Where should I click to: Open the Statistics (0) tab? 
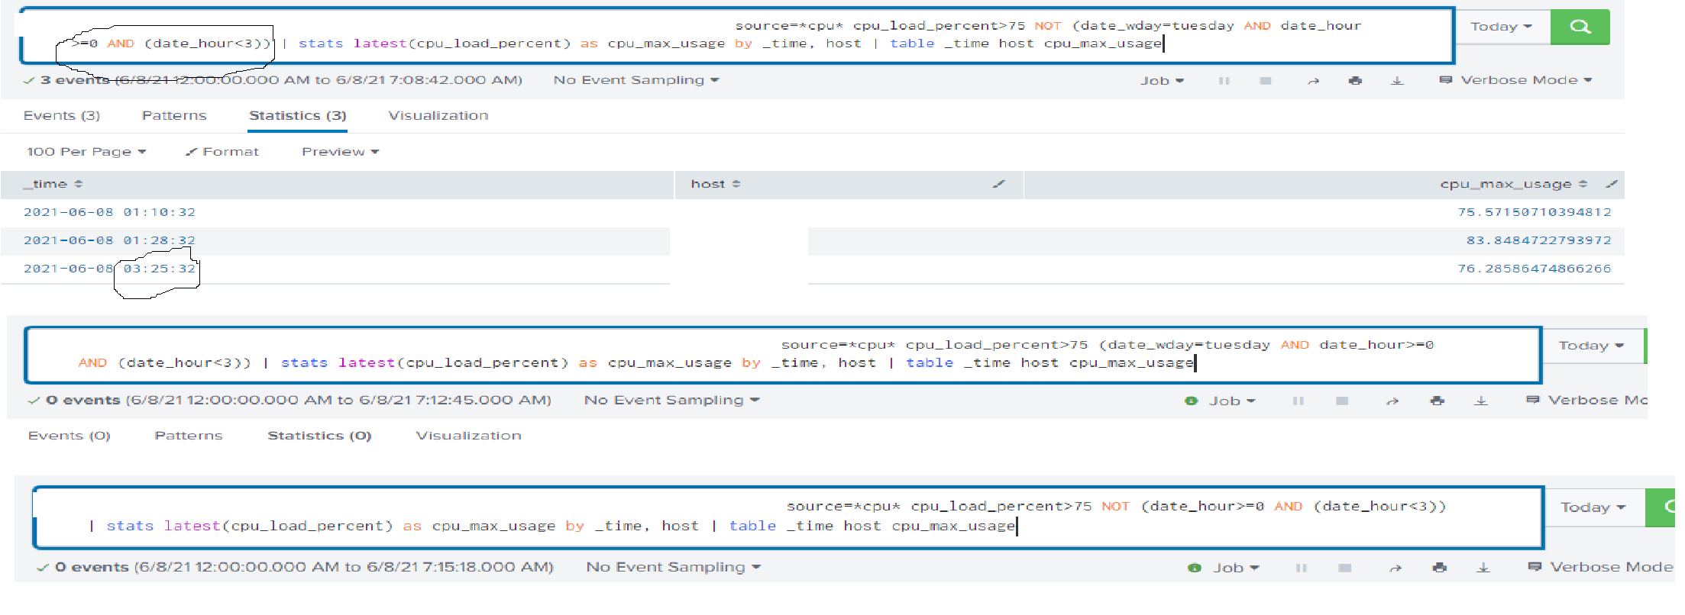pyautogui.click(x=319, y=436)
